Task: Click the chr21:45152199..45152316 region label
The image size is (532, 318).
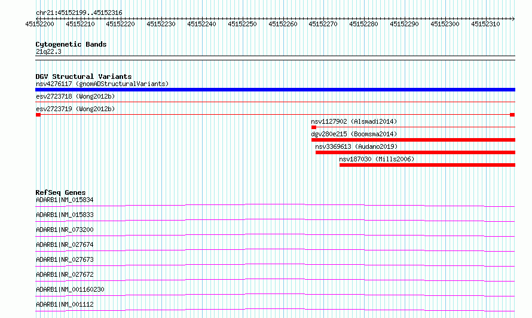Action: [x=79, y=13]
